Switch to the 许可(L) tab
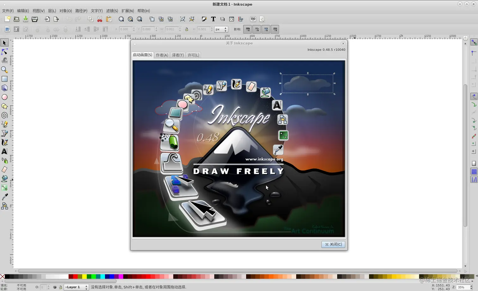This screenshot has width=478, height=291. point(193,55)
